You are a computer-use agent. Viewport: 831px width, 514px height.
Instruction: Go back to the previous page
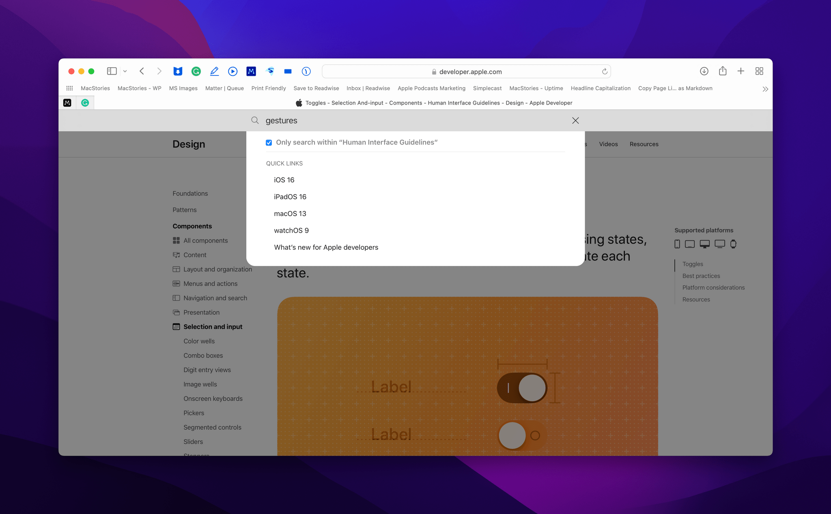pos(142,71)
